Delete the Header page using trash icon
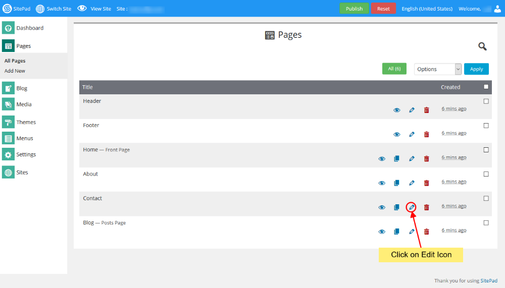This screenshot has width=505, height=288. tap(426, 110)
